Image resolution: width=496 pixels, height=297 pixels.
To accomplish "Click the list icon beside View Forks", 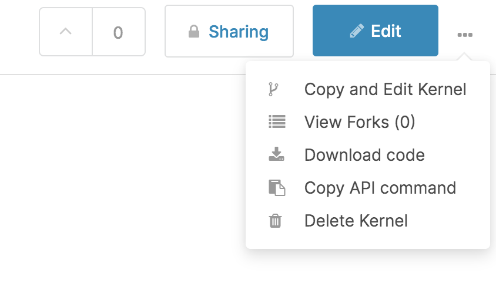I will [x=277, y=122].
